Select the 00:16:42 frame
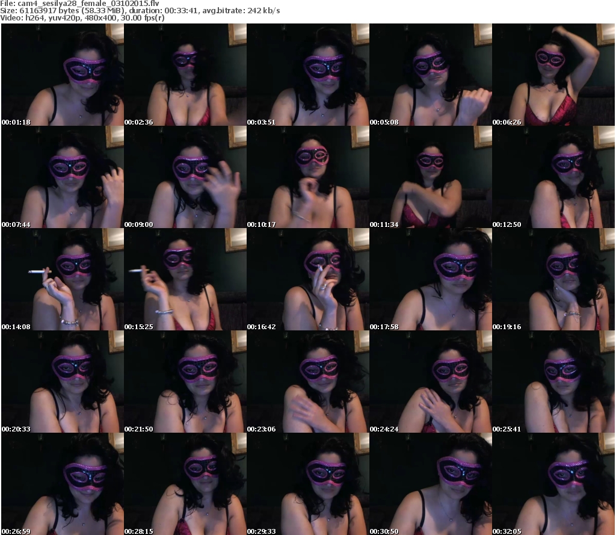 click(308, 279)
